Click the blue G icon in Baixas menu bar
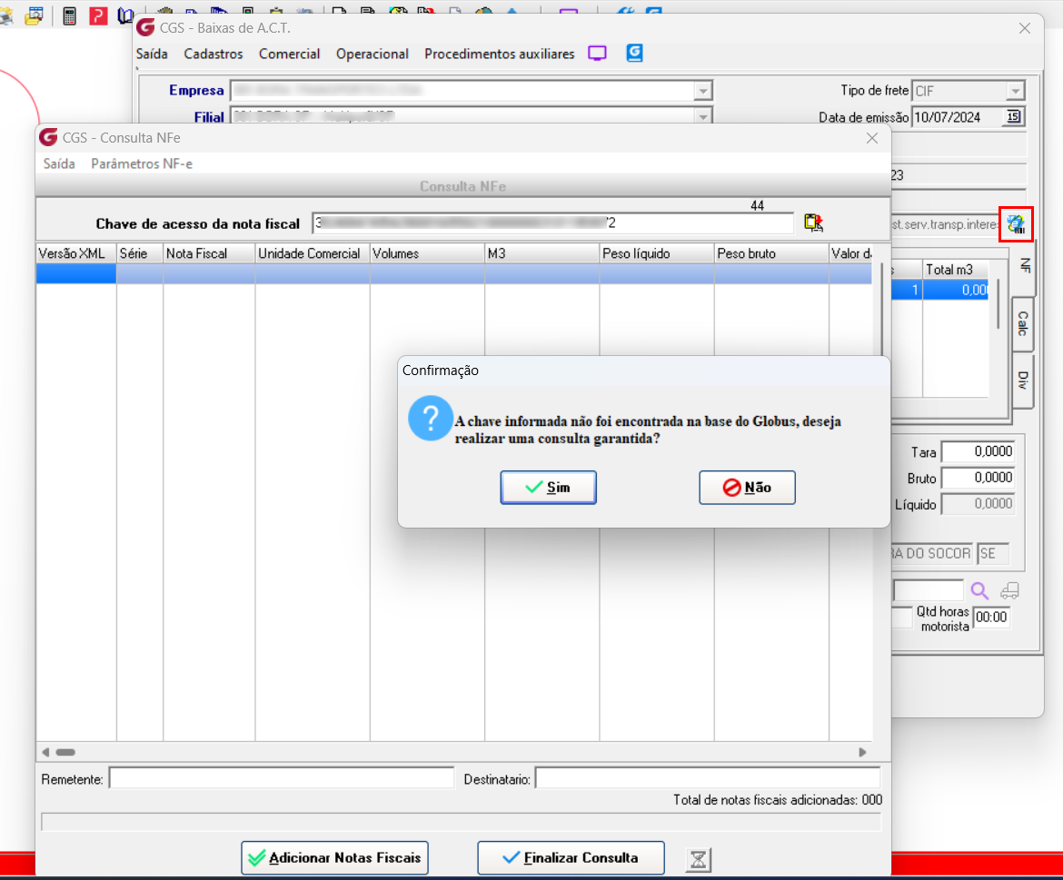The width and height of the screenshot is (1063, 880). click(634, 53)
